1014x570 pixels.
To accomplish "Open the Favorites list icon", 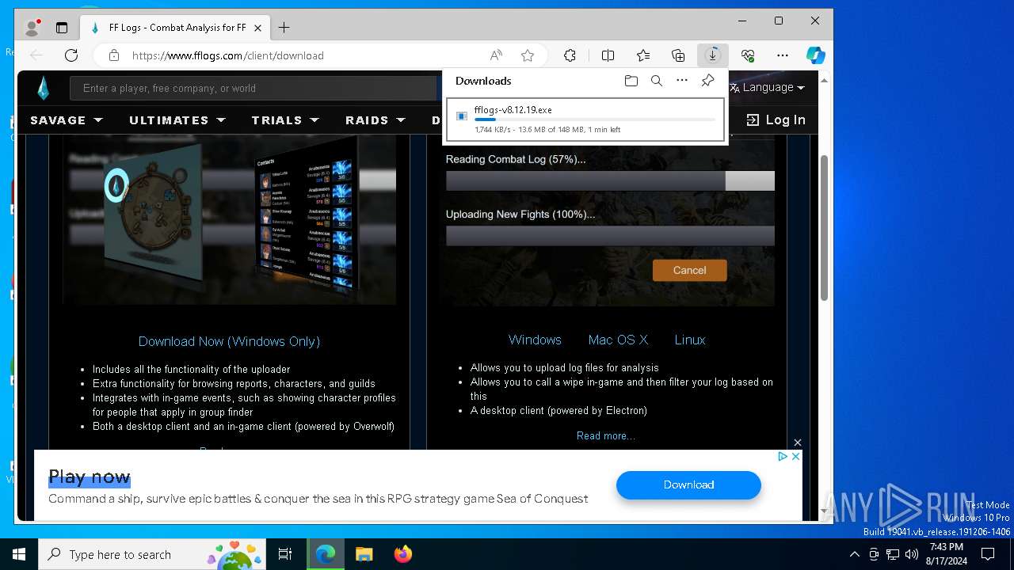I will 643,55.
